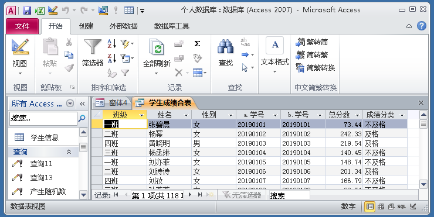Switch to datasheet view icon in status bar

(x=369, y=206)
